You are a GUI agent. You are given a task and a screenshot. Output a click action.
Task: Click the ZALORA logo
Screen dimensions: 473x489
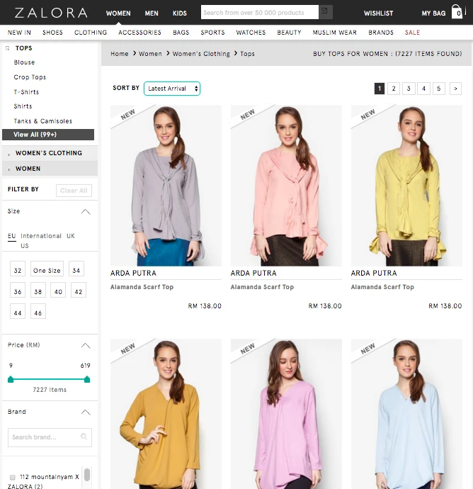point(51,13)
